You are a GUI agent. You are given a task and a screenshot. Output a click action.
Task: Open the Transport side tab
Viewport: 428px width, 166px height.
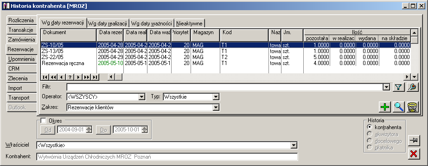pyautogui.click(x=21, y=98)
